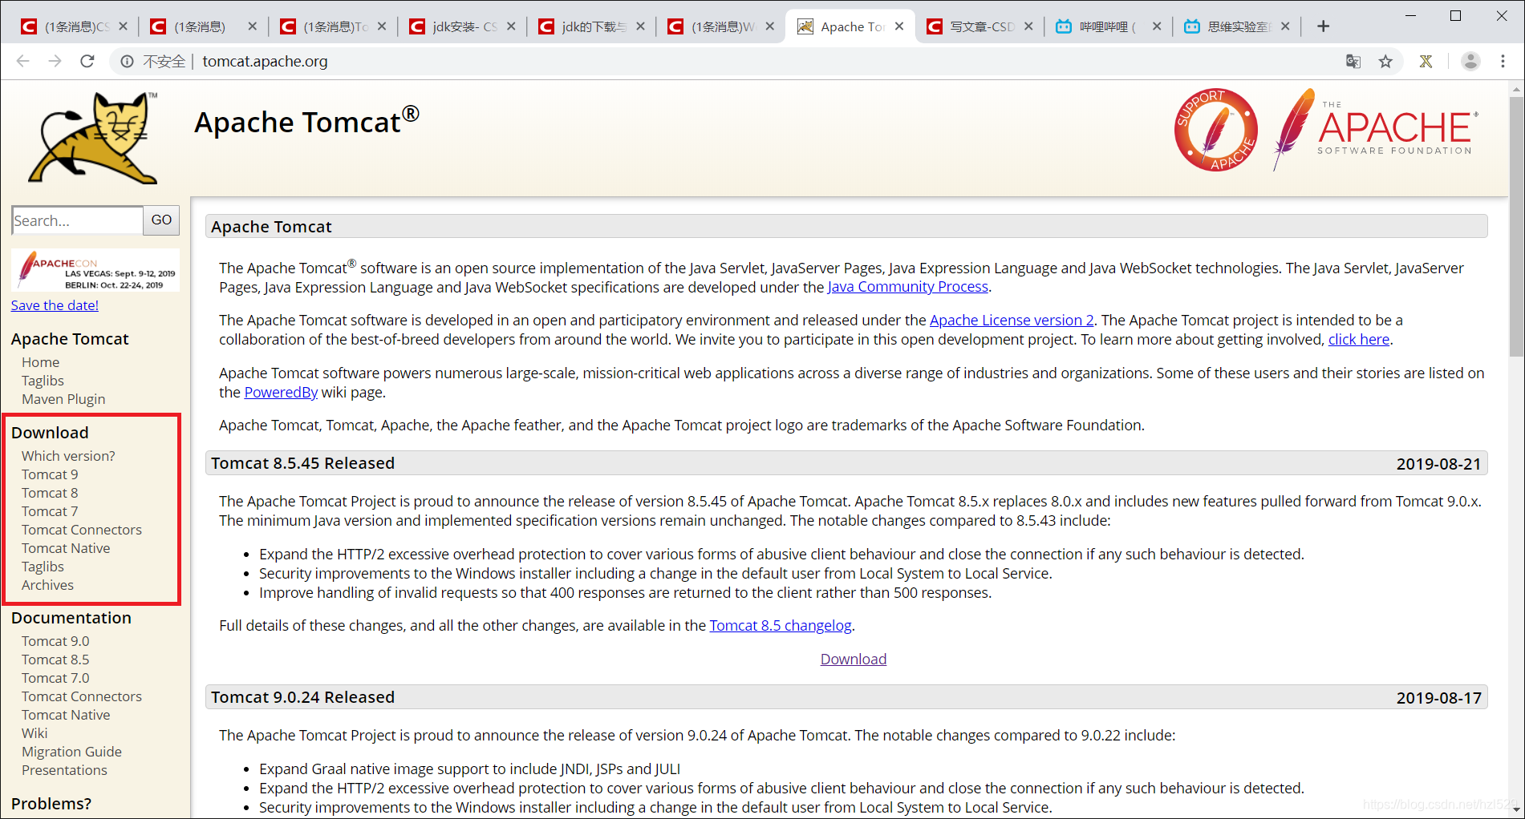Click the Tomcat 9.0.24 Released heading

coord(302,697)
